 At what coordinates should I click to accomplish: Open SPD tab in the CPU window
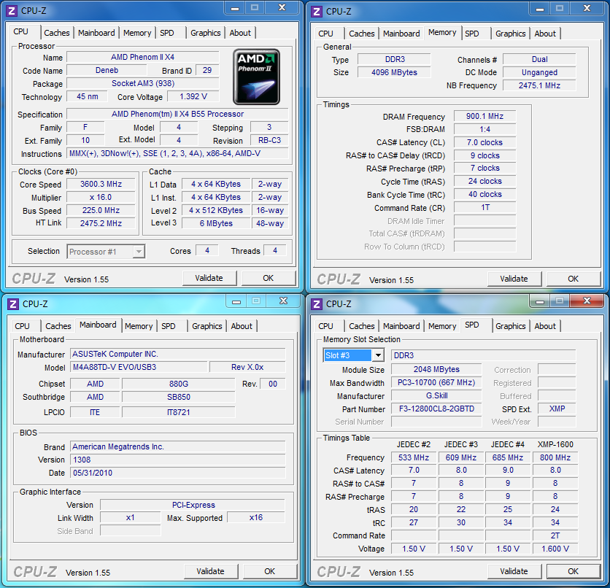point(167,33)
